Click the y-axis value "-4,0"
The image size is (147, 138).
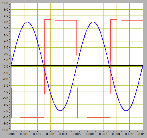6,92
